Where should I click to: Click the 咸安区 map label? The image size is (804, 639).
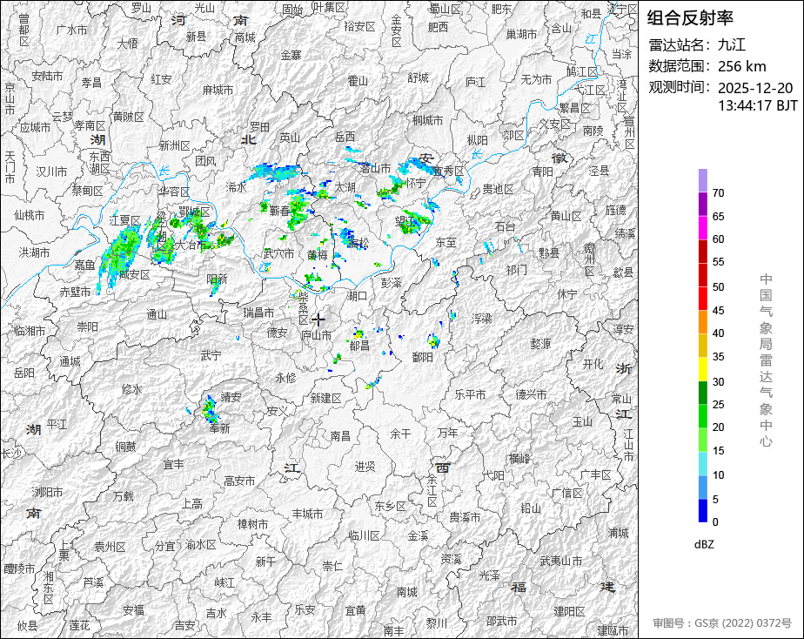click(134, 275)
